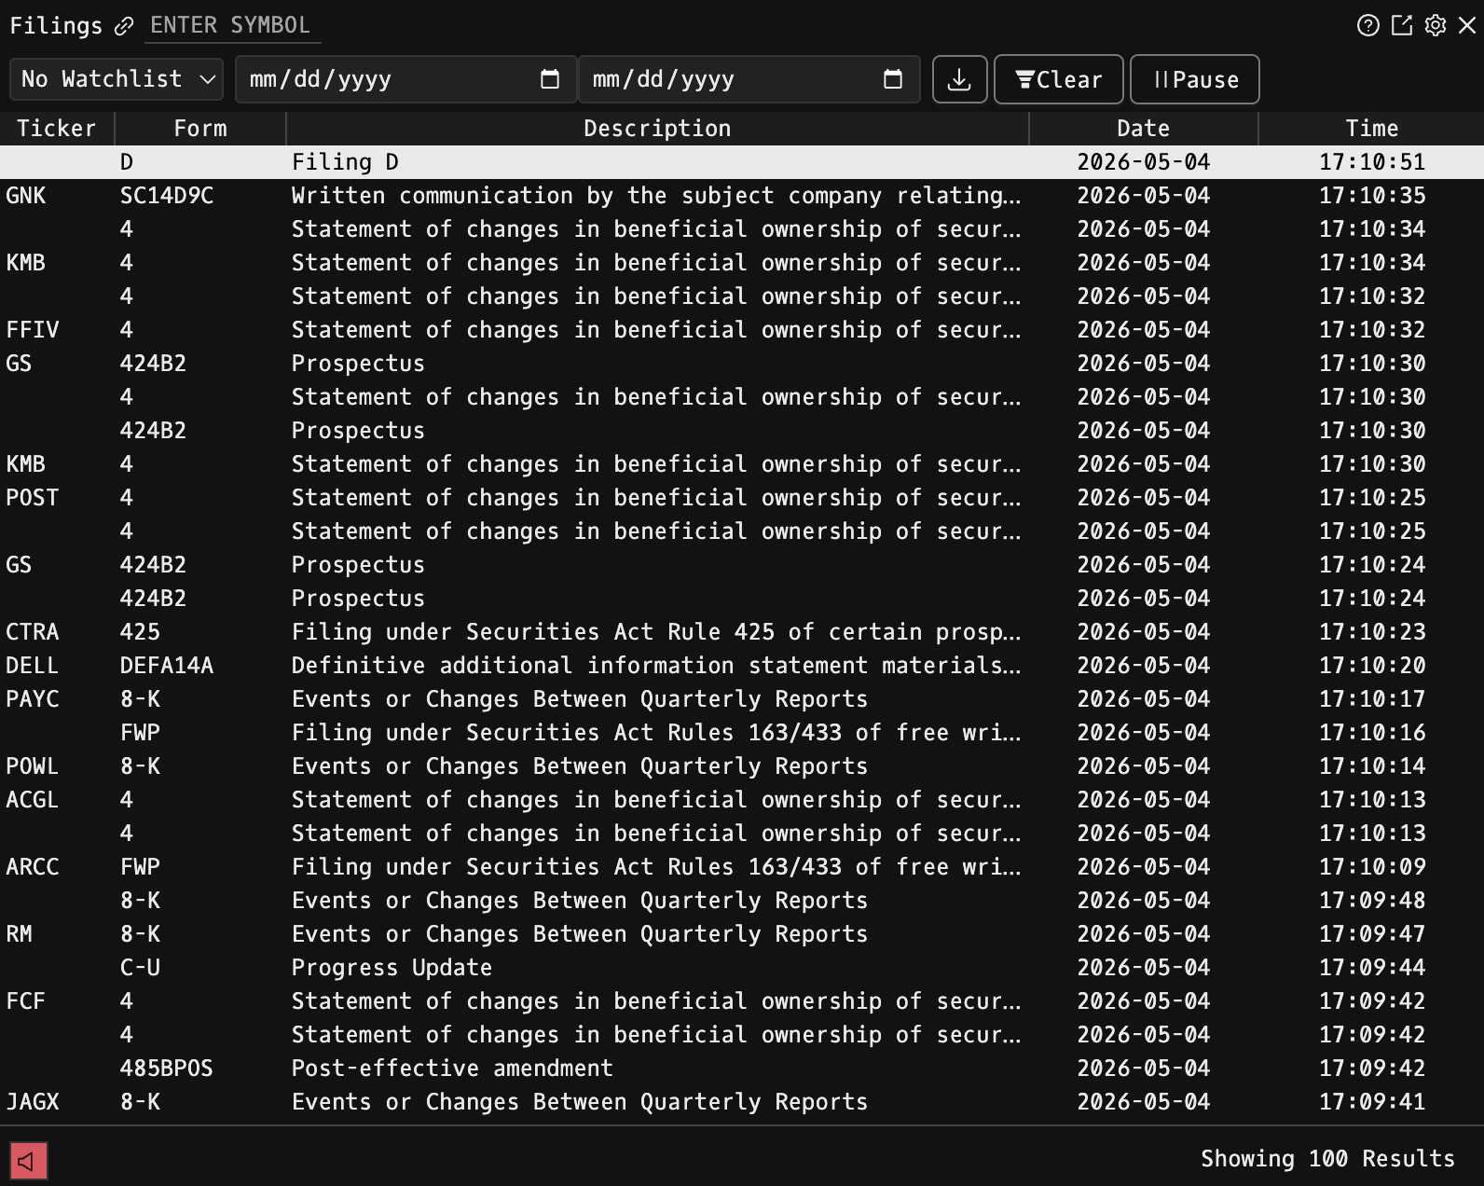Toggle the red sound mute icon
1484x1186 pixels.
coord(28,1161)
